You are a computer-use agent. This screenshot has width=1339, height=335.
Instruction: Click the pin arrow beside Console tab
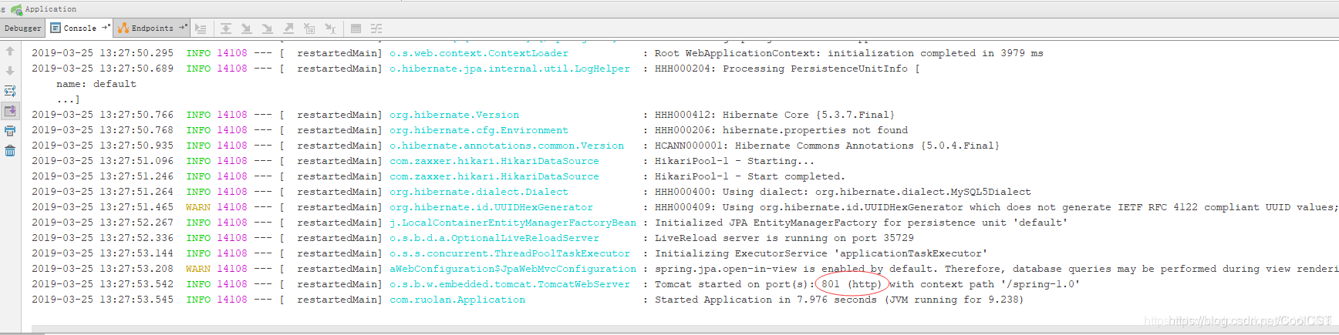(106, 28)
